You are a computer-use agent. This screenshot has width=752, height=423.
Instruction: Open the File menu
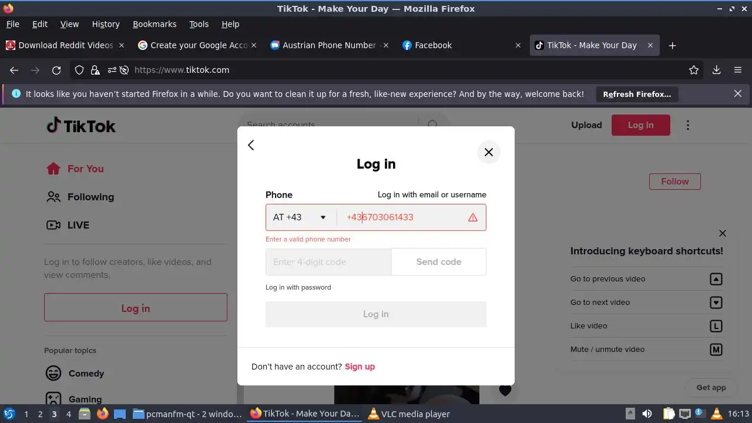(12, 24)
